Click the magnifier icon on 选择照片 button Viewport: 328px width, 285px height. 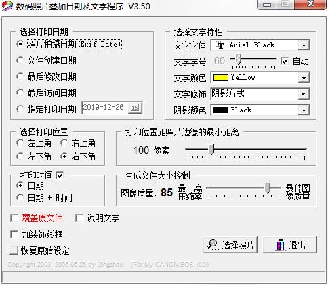[x=212, y=245]
